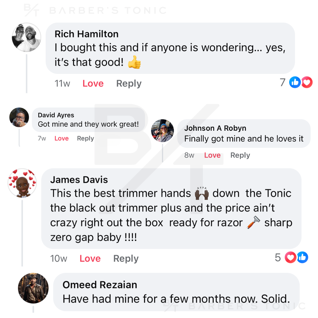Image resolution: width=318 pixels, height=318 pixels.
Task: Click blue like reaction on Rich's comment
Action: coord(295,82)
